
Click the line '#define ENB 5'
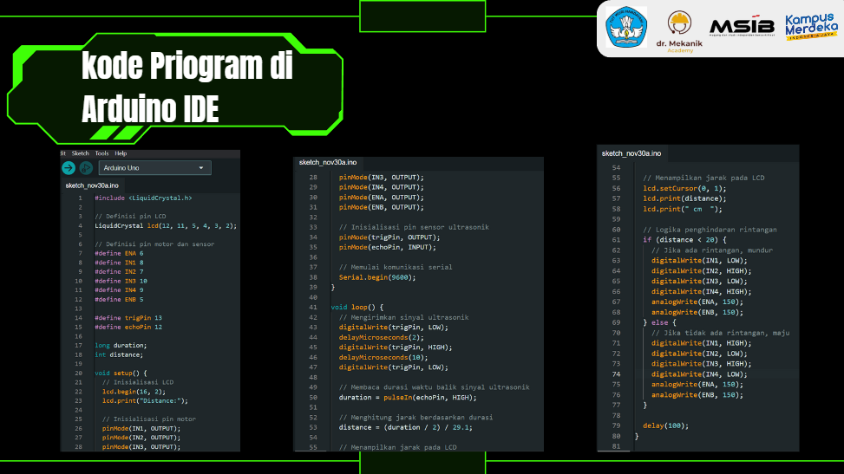click(x=119, y=300)
